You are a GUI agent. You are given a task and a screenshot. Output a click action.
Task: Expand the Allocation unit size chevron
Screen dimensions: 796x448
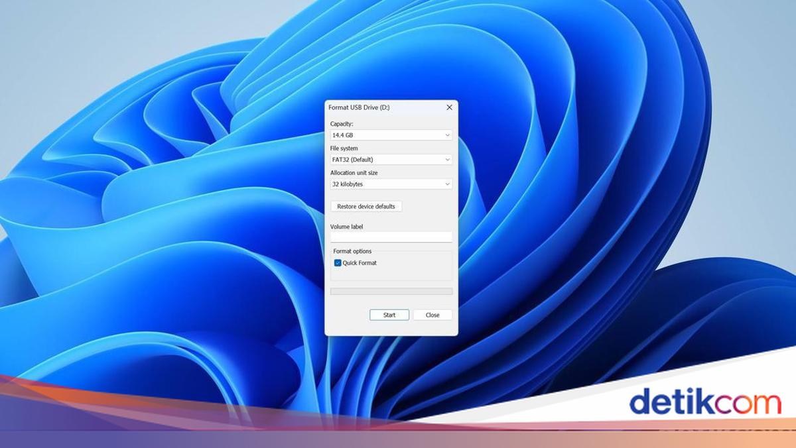coord(448,184)
